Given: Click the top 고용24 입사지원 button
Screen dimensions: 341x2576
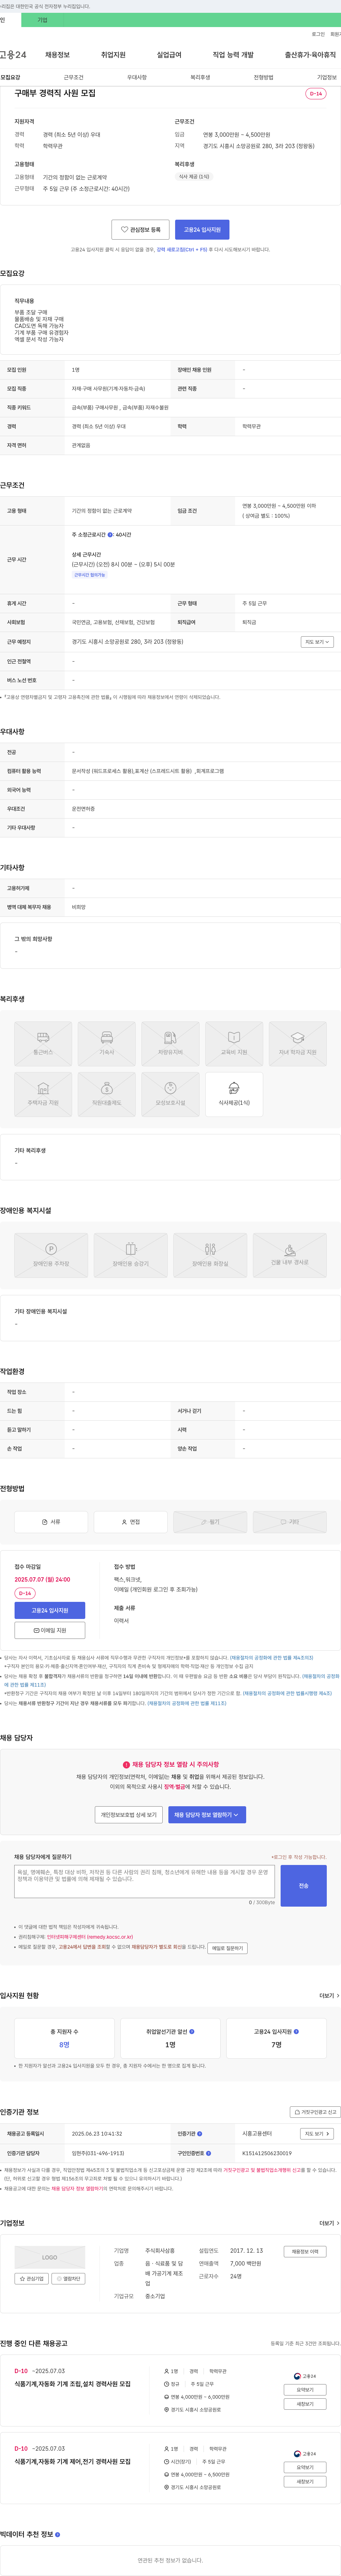Looking at the screenshot, I should click(x=202, y=230).
